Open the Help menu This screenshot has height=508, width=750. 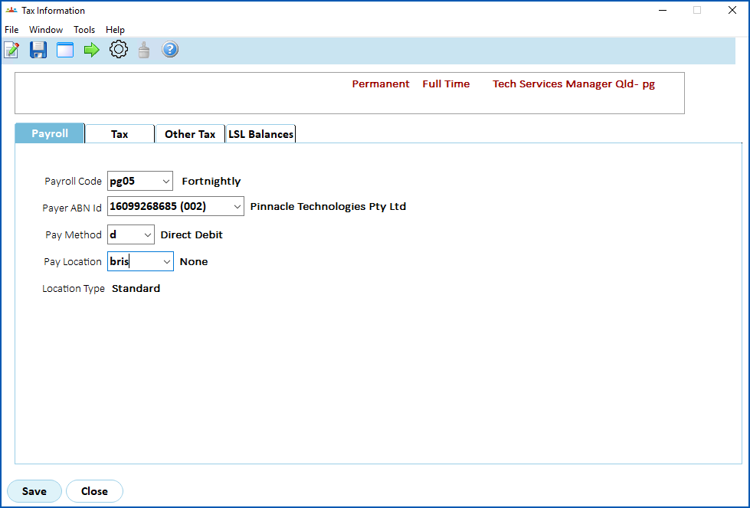115,30
